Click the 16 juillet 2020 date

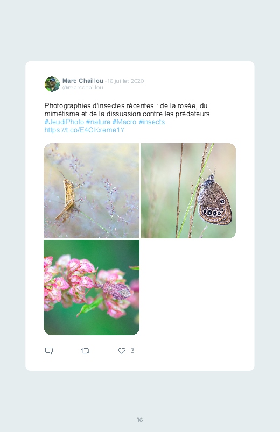[126, 81]
